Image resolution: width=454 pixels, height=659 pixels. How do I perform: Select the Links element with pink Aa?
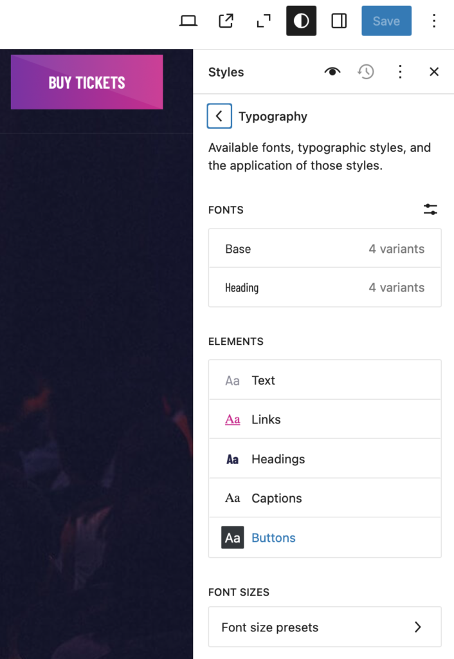point(325,420)
